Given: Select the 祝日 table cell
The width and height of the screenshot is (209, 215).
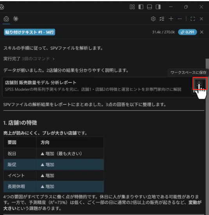Looking at the screenshot, I should pyautogui.click(x=20, y=154).
